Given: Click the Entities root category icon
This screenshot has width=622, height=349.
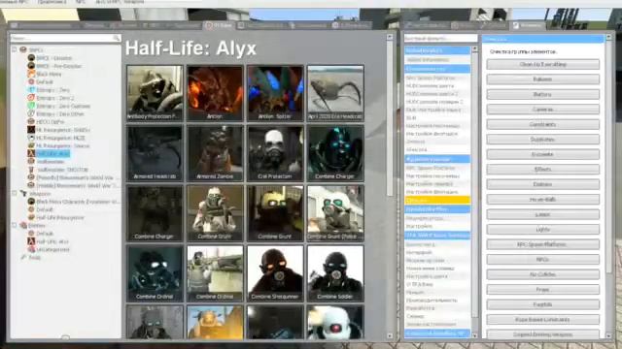Looking at the screenshot, I should click(23, 226).
